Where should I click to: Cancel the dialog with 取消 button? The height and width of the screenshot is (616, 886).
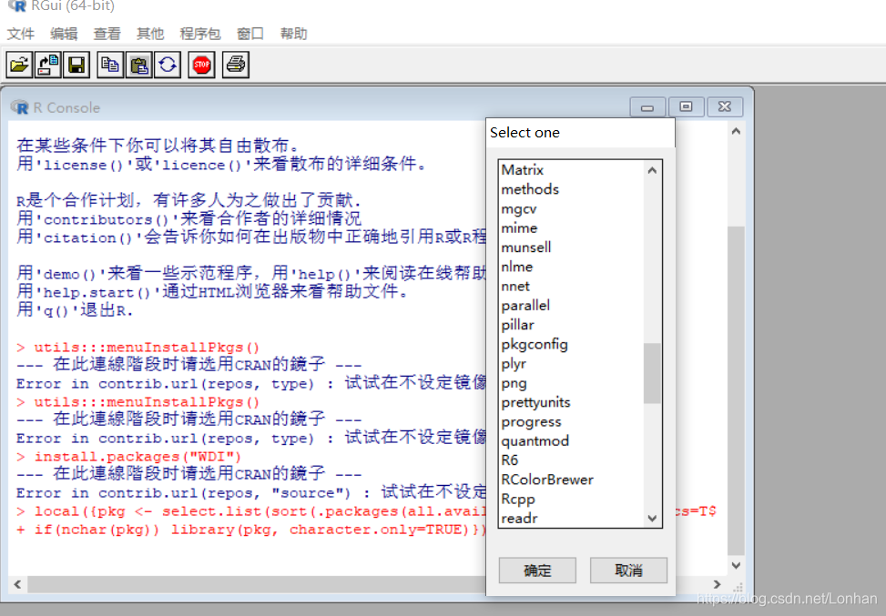pyautogui.click(x=628, y=571)
